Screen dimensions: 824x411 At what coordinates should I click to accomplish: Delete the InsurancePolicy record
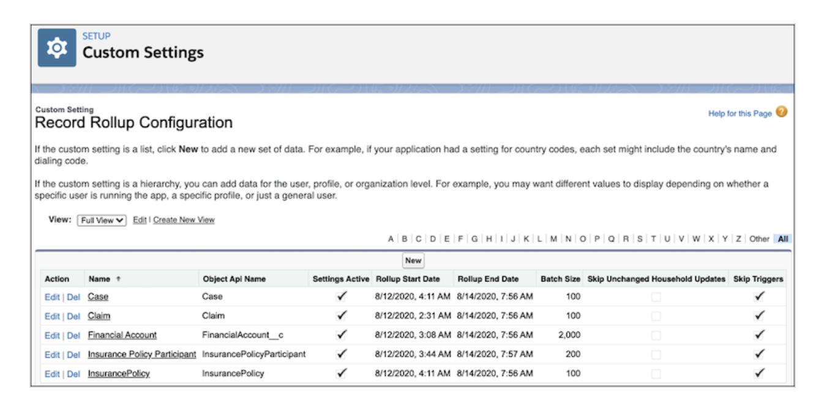point(73,373)
